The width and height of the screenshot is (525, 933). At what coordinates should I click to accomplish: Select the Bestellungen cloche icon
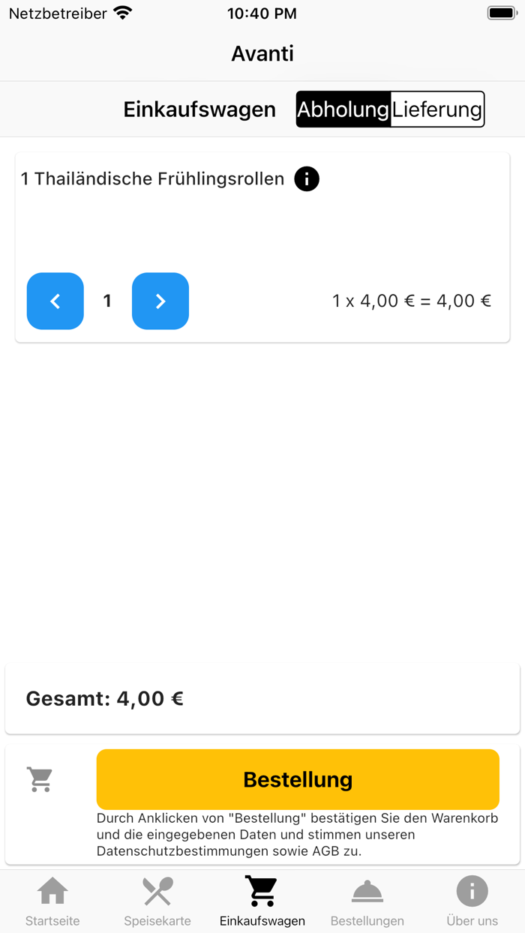(367, 890)
